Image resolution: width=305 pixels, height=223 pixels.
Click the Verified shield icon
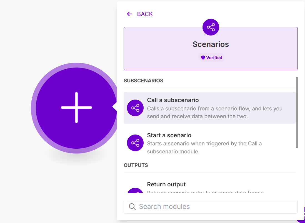point(203,58)
